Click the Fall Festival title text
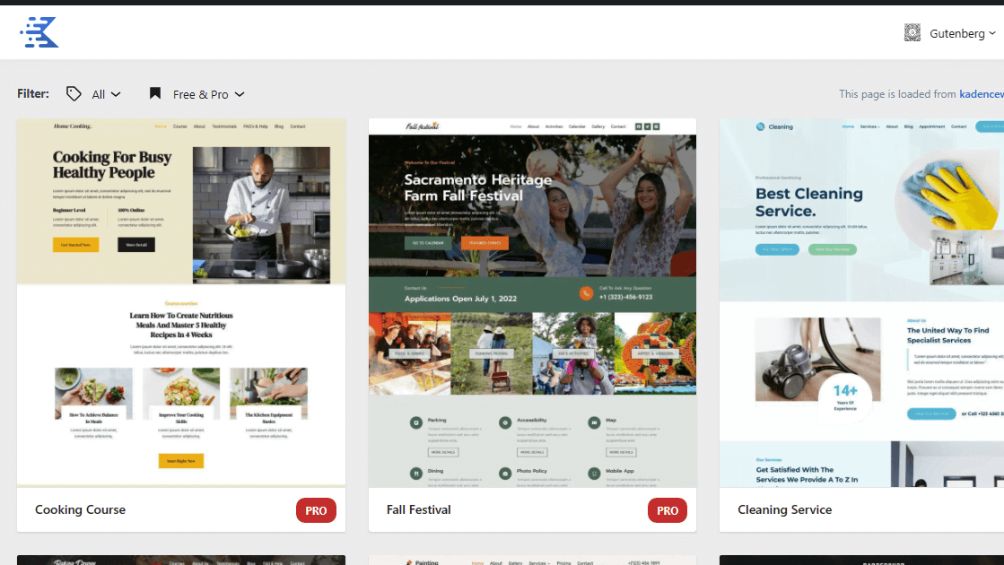 coord(419,510)
